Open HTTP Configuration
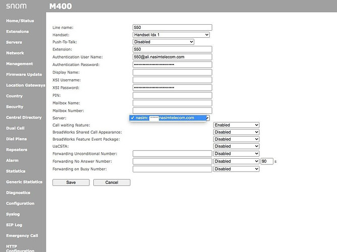 click(x=20, y=248)
